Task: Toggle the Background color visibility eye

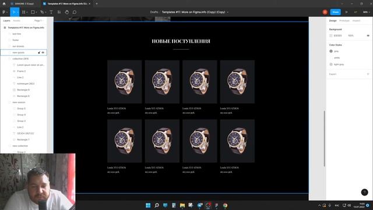Action: click(x=368, y=36)
